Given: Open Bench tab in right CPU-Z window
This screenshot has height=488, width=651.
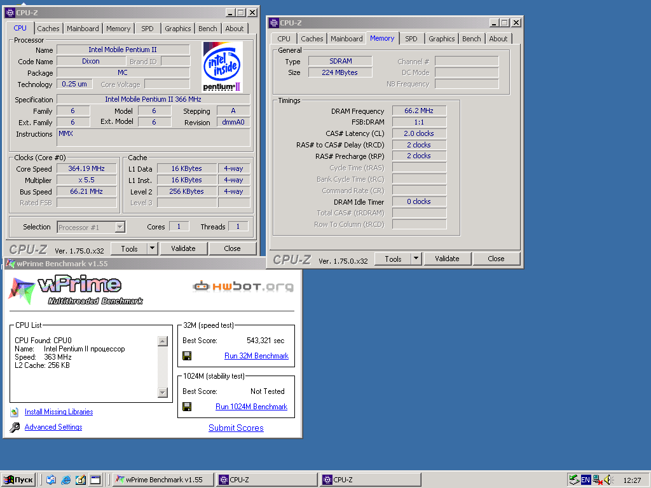Looking at the screenshot, I should click(x=472, y=39).
